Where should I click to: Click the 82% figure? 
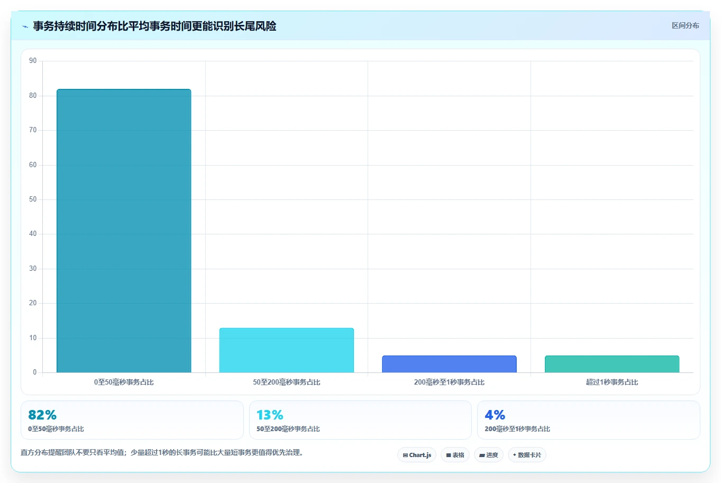42,415
